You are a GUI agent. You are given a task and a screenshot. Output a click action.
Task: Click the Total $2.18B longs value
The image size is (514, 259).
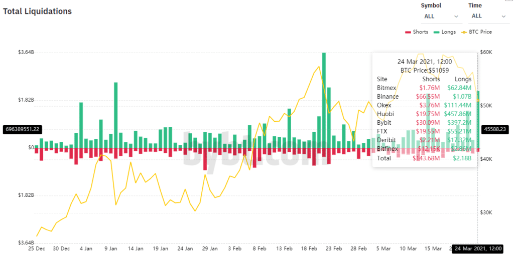[x=462, y=158]
